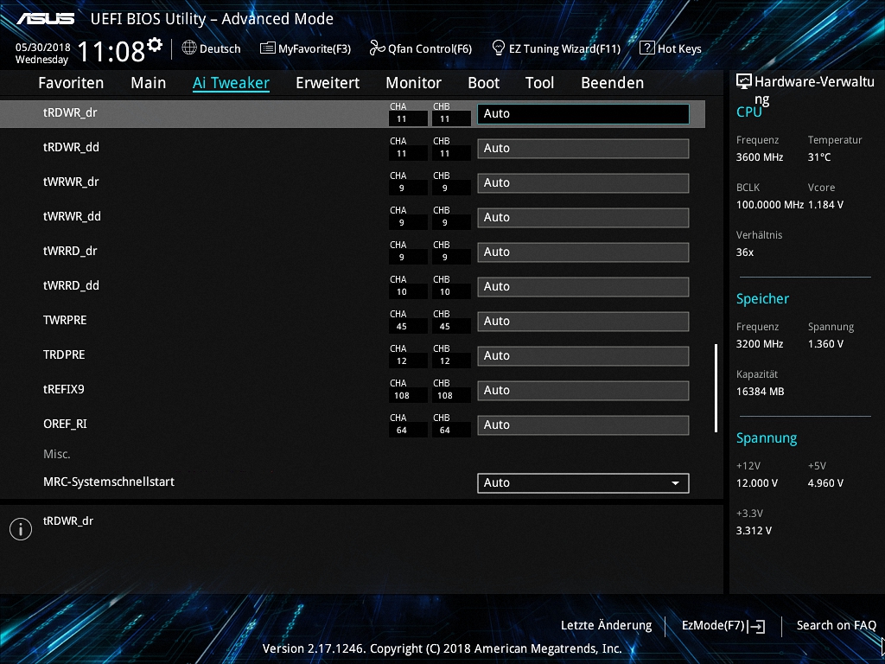
Task: Click the EZ Tuning Wizard bulb icon
Action: click(x=499, y=48)
